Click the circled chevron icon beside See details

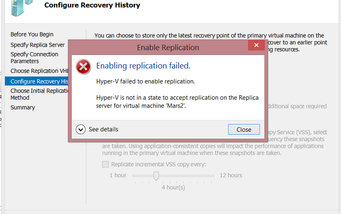(x=81, y=129)
